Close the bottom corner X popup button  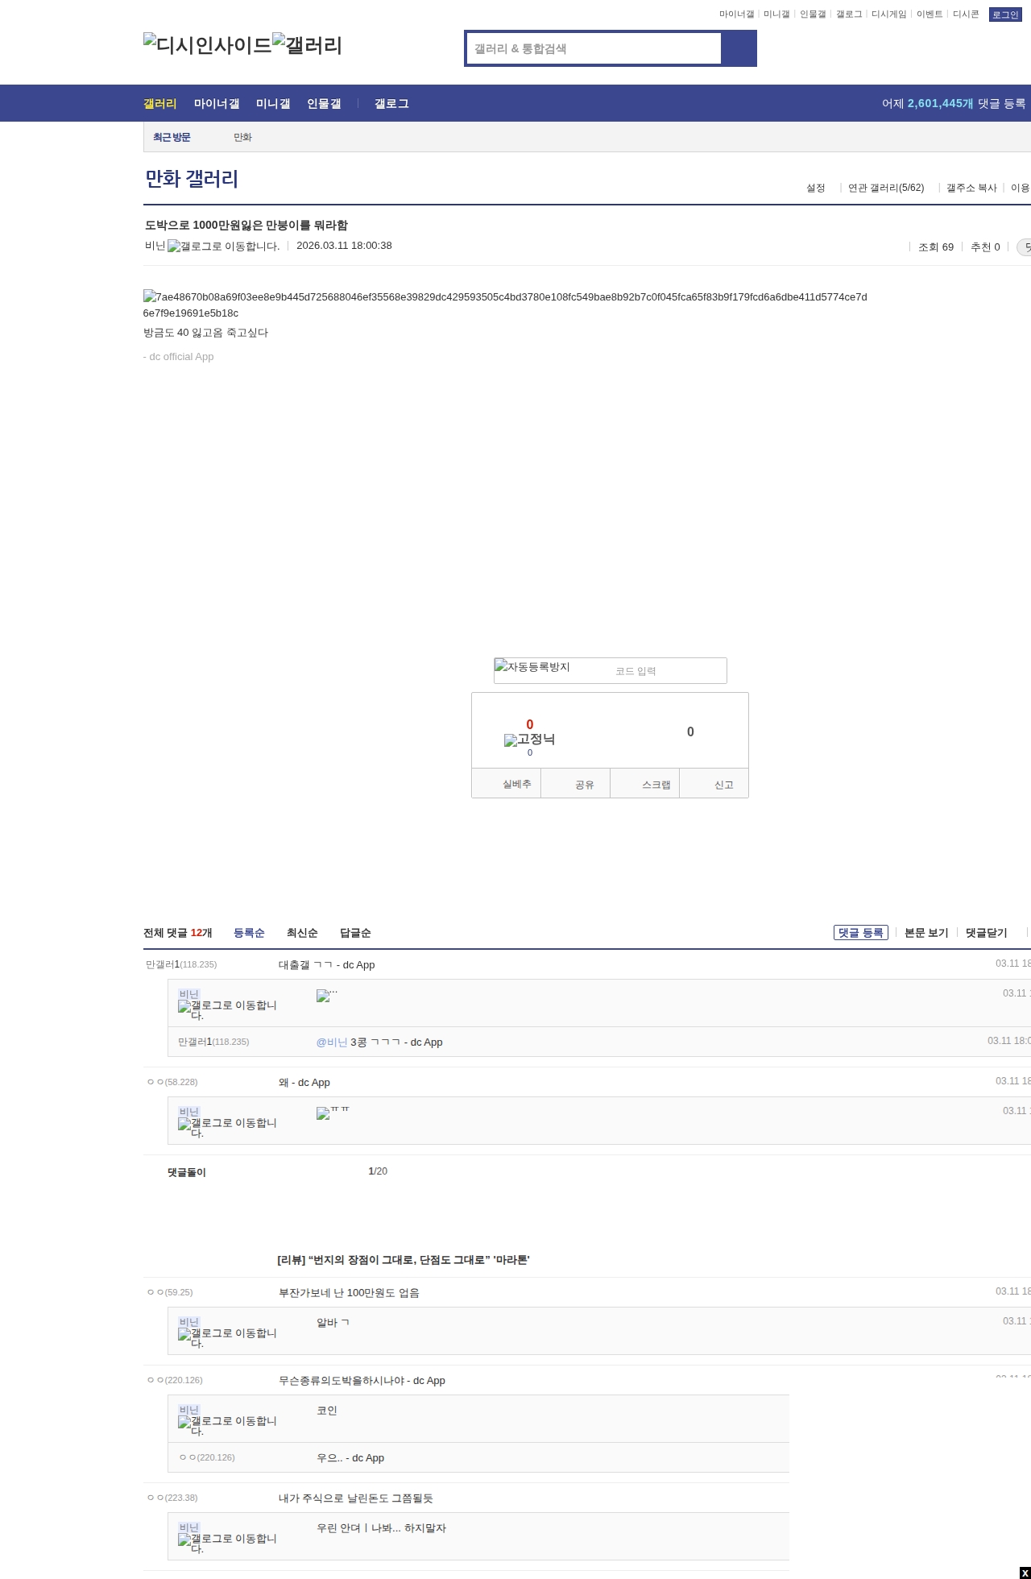pos(1025,1573)
